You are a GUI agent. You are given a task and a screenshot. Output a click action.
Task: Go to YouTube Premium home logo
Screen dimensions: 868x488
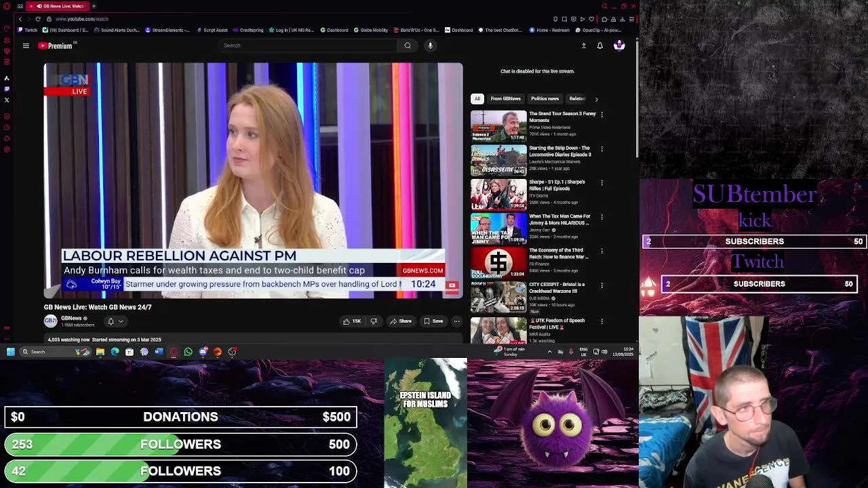[56, 45]
